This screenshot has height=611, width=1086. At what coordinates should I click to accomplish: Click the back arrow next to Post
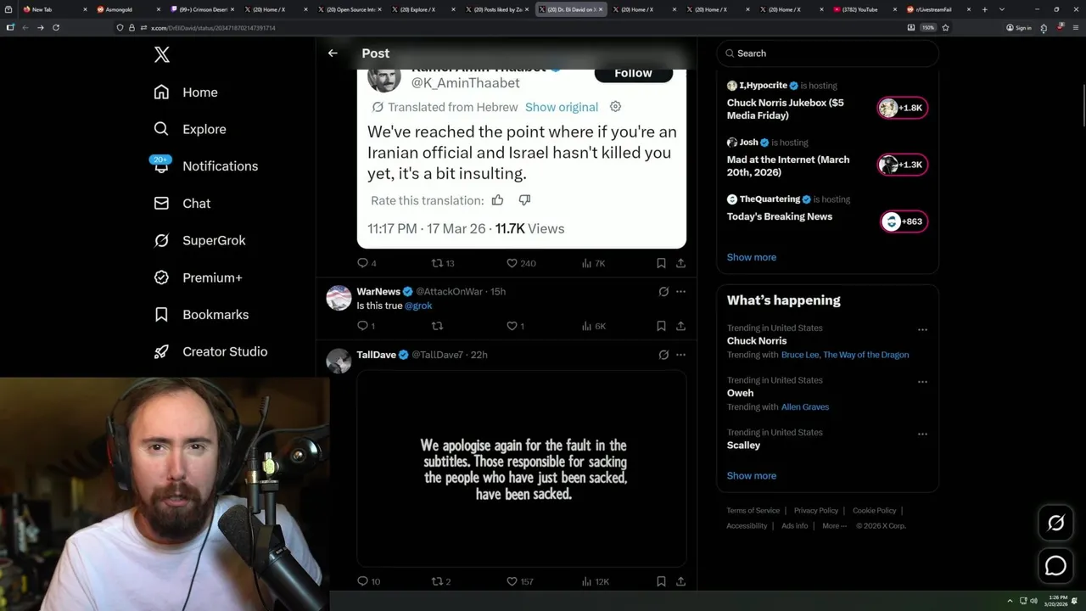[x=333, y=53]
